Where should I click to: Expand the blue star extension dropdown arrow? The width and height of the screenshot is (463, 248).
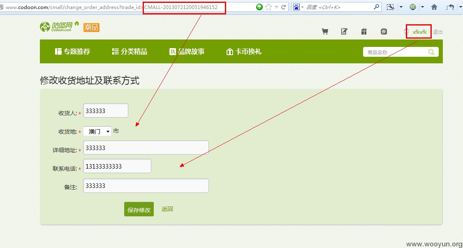423,7
